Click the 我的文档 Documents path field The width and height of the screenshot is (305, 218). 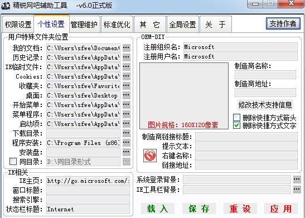click(x=83, y=48)
